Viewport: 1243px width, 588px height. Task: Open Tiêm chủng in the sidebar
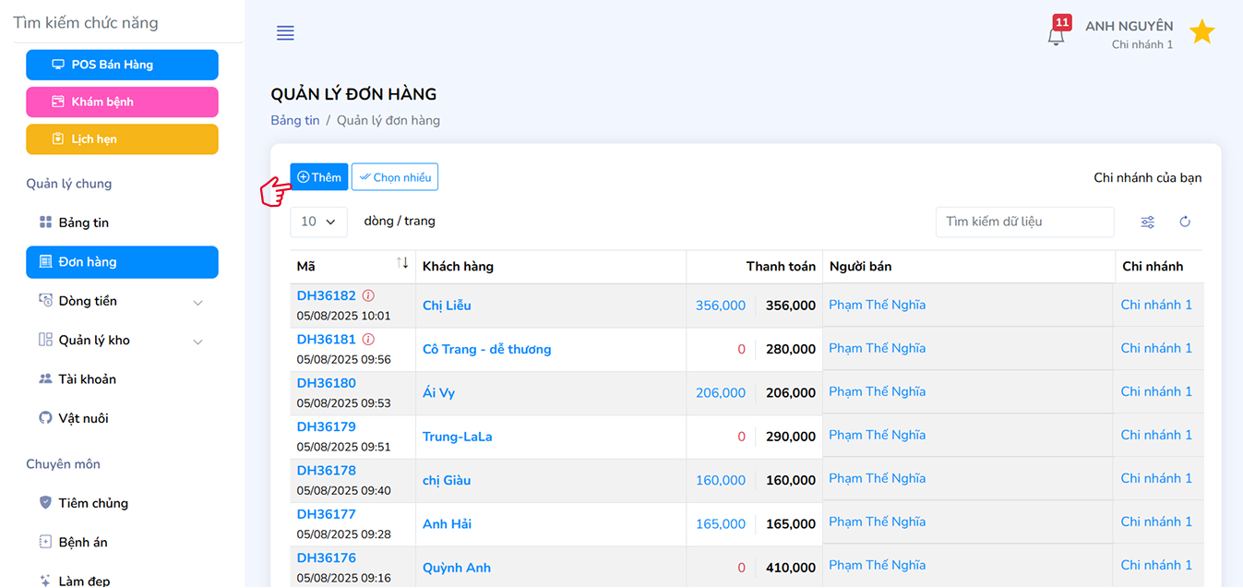(92, 503)
